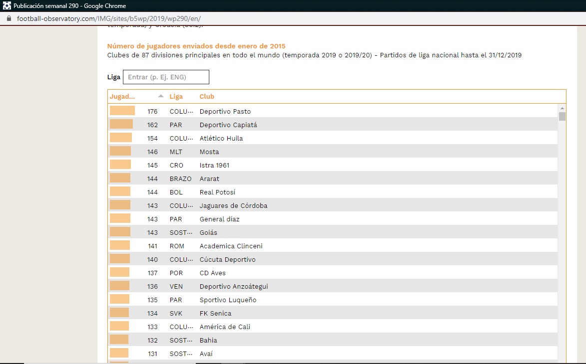The height and width of the screenshot is (364, 586).
Task: Click the "General díaz" club name
Action: pyautogui.click(x=219, y=219)
